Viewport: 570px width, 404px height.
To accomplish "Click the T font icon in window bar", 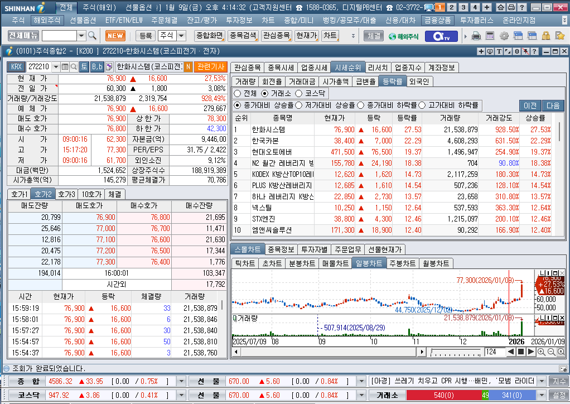I will coord(499,51).
